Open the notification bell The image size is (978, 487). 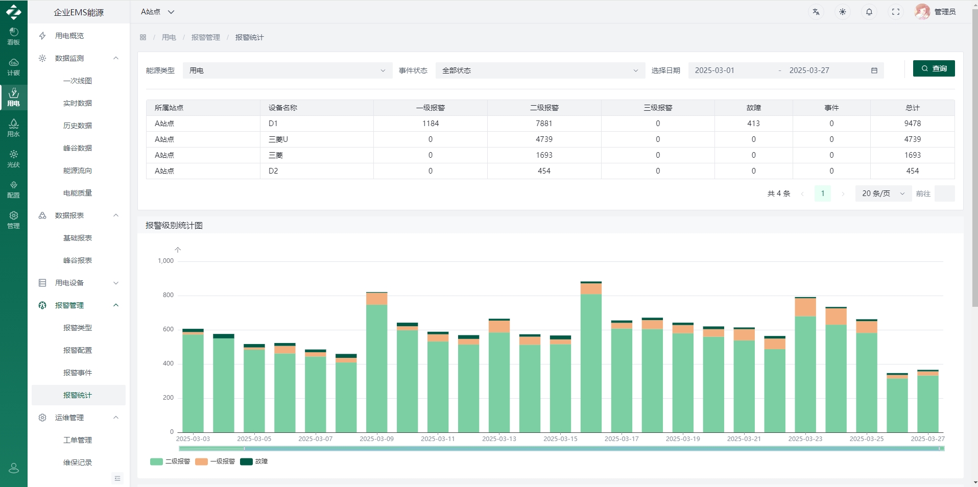pyautogui.click(x=869, y=12)
